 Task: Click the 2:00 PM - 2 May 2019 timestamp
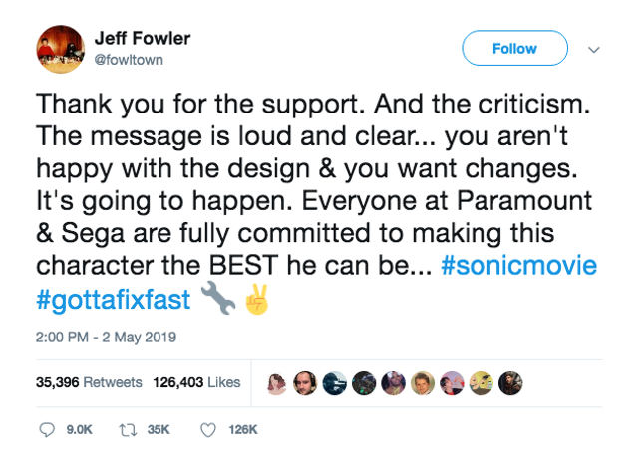[x=106, y=338]
